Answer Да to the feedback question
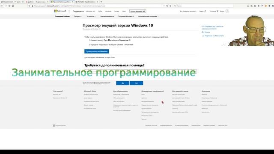This screenshot has height=154, width=274. pos(123,83)
